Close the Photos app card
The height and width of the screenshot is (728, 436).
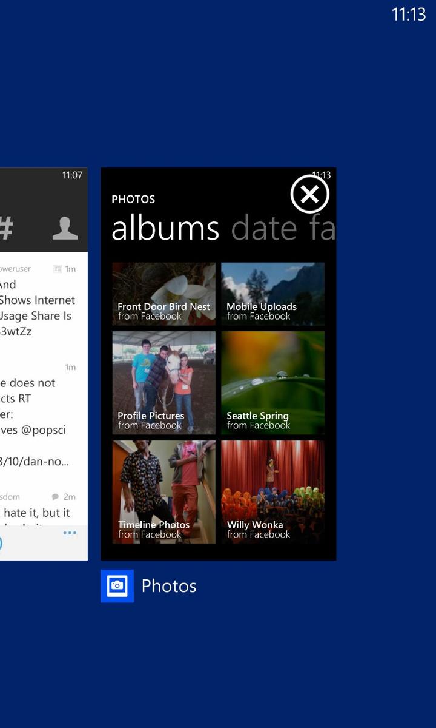click(x=309, y=194)
